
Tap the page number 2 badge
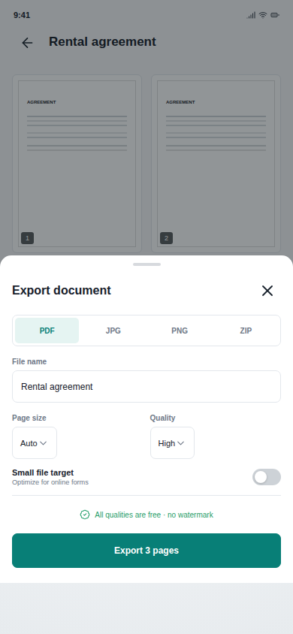(x=167, y=238)
